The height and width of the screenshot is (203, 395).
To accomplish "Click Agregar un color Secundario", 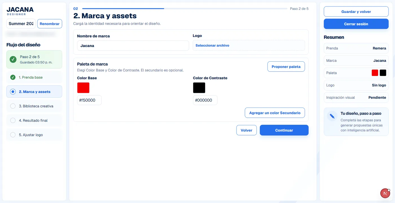I will tap(275, 113).
